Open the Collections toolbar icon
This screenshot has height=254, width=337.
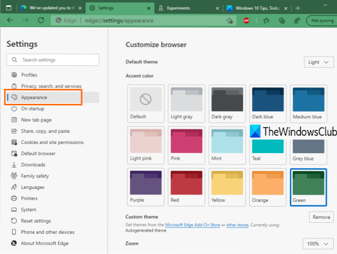[282, 21]
